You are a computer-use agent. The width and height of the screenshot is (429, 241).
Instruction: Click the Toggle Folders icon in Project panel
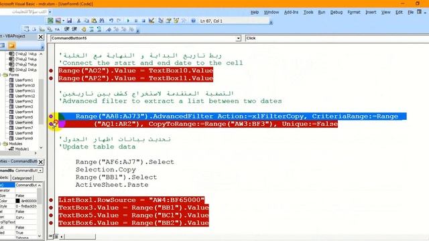(x=11, y=46)
